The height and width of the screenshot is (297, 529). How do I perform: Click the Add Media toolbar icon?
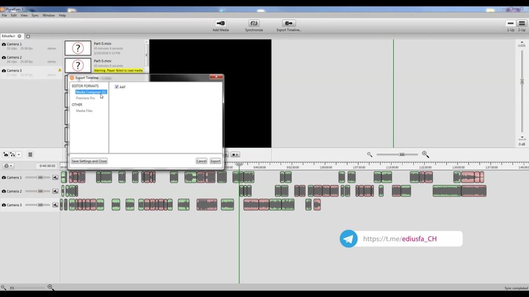click(221, 23)
